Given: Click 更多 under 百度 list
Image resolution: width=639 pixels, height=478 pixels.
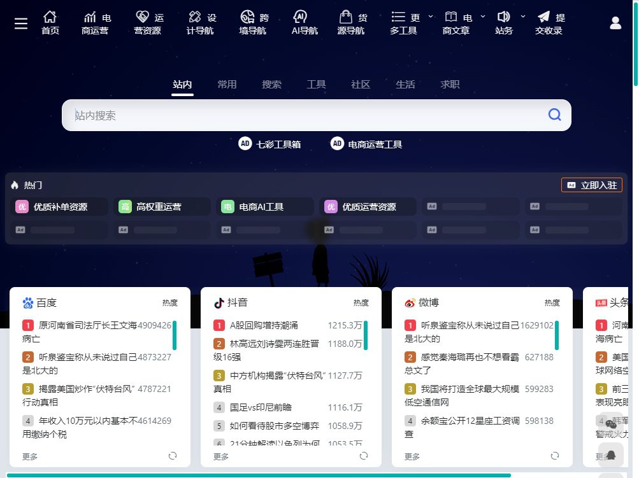Looking at the screenshot, I should (30, 456).
